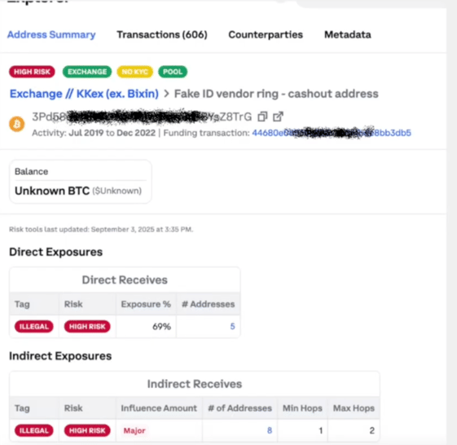Click the Major influence amount label
This screenshot has height=445, width=457.
134,430
